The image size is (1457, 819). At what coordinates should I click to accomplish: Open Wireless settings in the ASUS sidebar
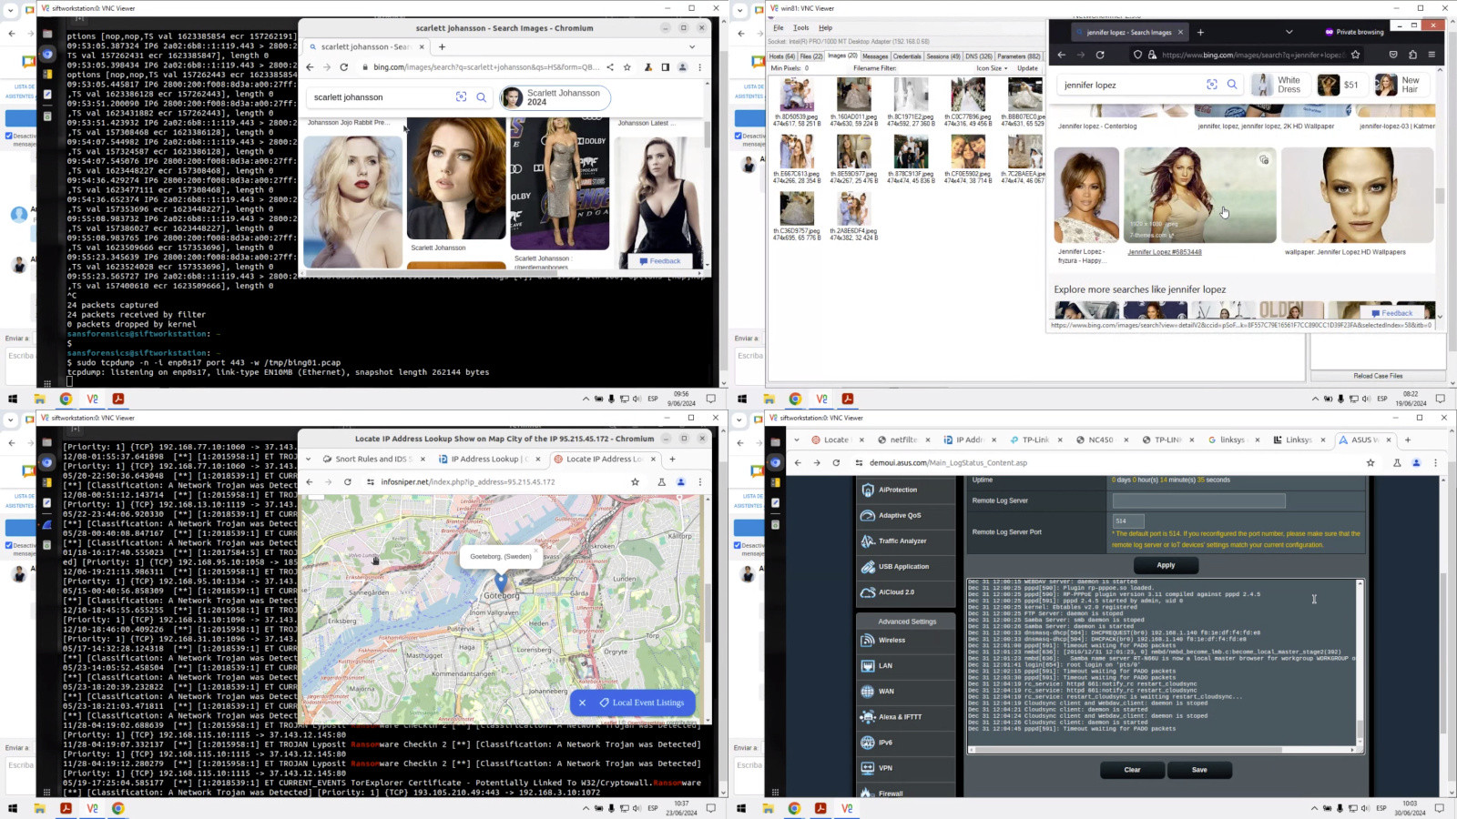pos(906,640)
